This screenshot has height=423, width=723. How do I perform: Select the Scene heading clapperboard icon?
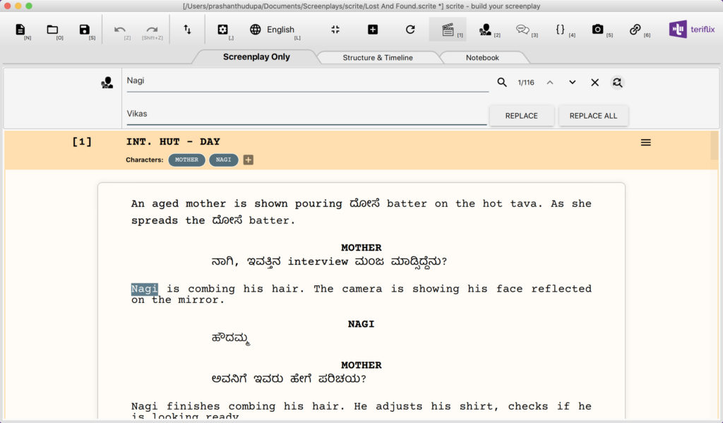[x=448, y=30]
